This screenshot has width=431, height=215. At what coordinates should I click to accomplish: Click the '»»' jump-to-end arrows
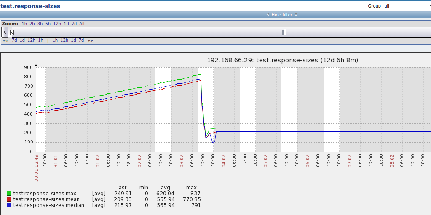point(90,40)
